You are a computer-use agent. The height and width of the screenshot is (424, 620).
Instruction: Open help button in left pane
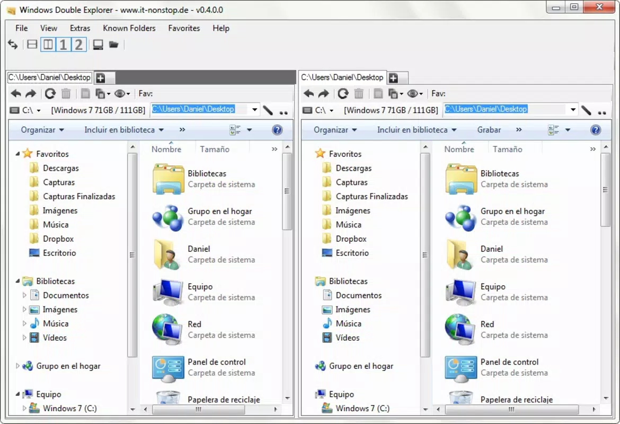point(277,130)
